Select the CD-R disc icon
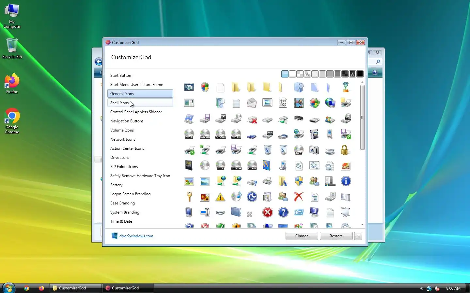The width and height of the screenshot is (470, 293). pyautogui.click(x=221, y=165)
